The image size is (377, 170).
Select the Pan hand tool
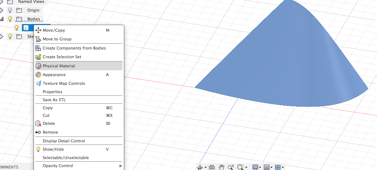(221, 167)
